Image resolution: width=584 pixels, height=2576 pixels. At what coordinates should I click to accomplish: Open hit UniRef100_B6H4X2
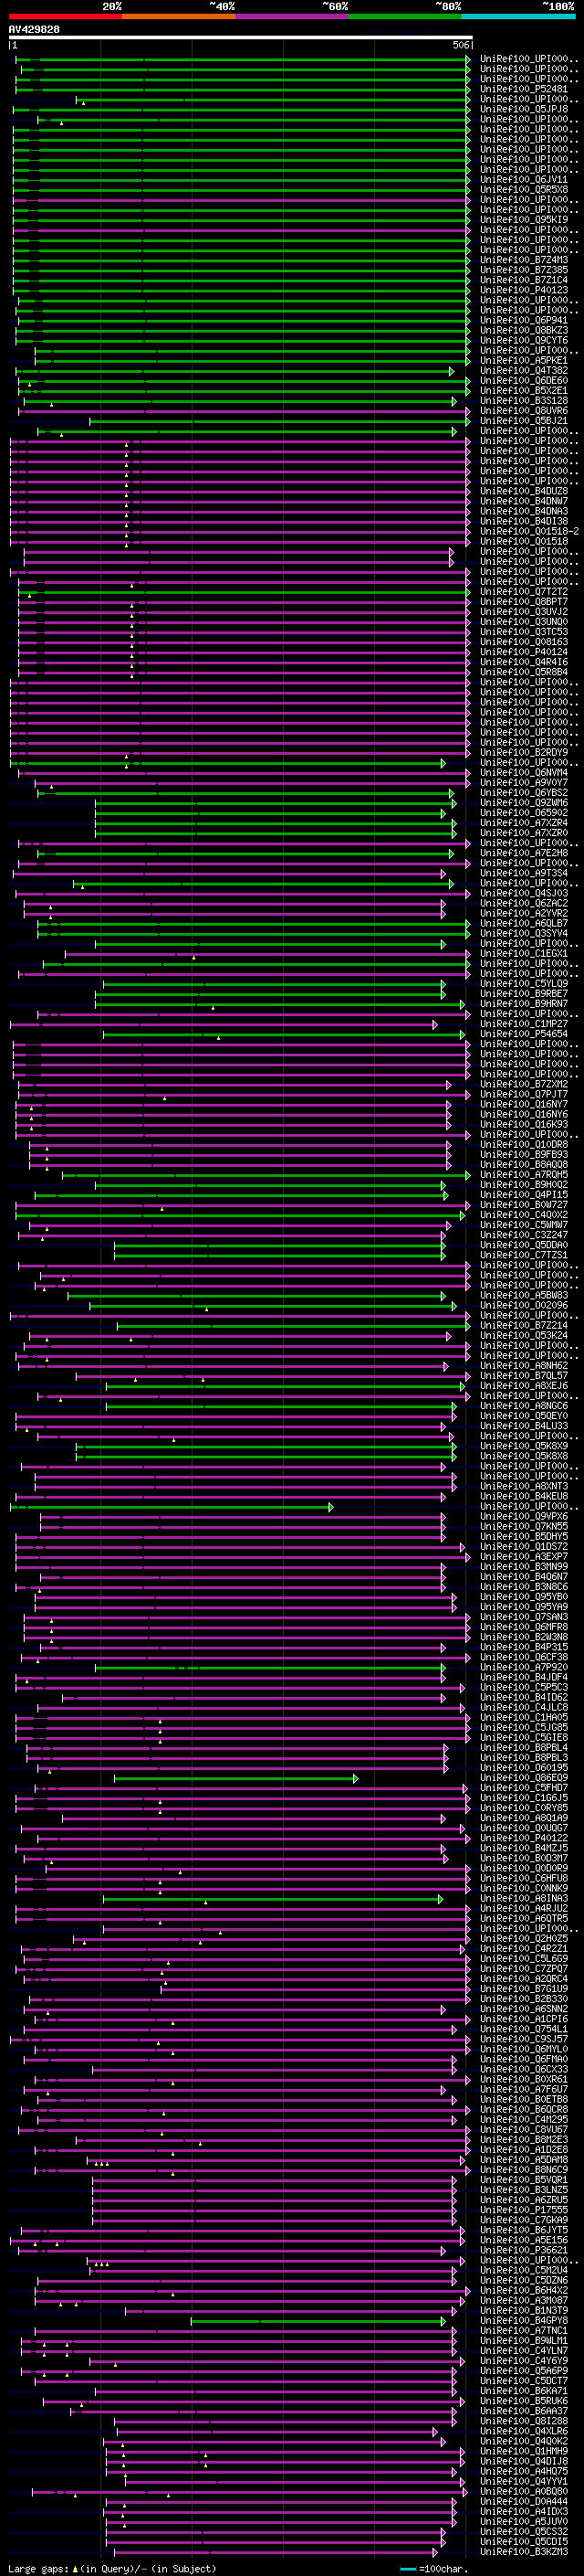pyautogui.click(x=524, y=2289)
